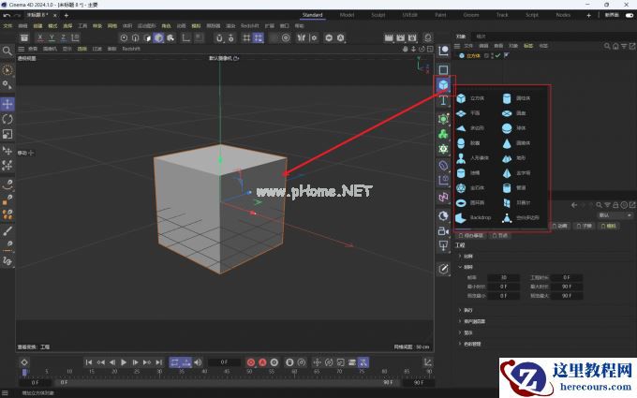Screen dimensions: 637x398
Task: Click the FPS value field showing 30
Action: coord(503,278)
